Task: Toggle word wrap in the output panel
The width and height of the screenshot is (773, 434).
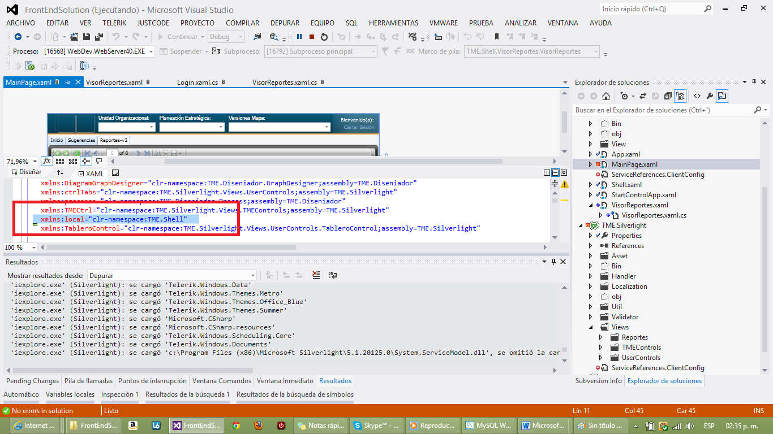Action: pyautogui.click(x=332, y=275)
